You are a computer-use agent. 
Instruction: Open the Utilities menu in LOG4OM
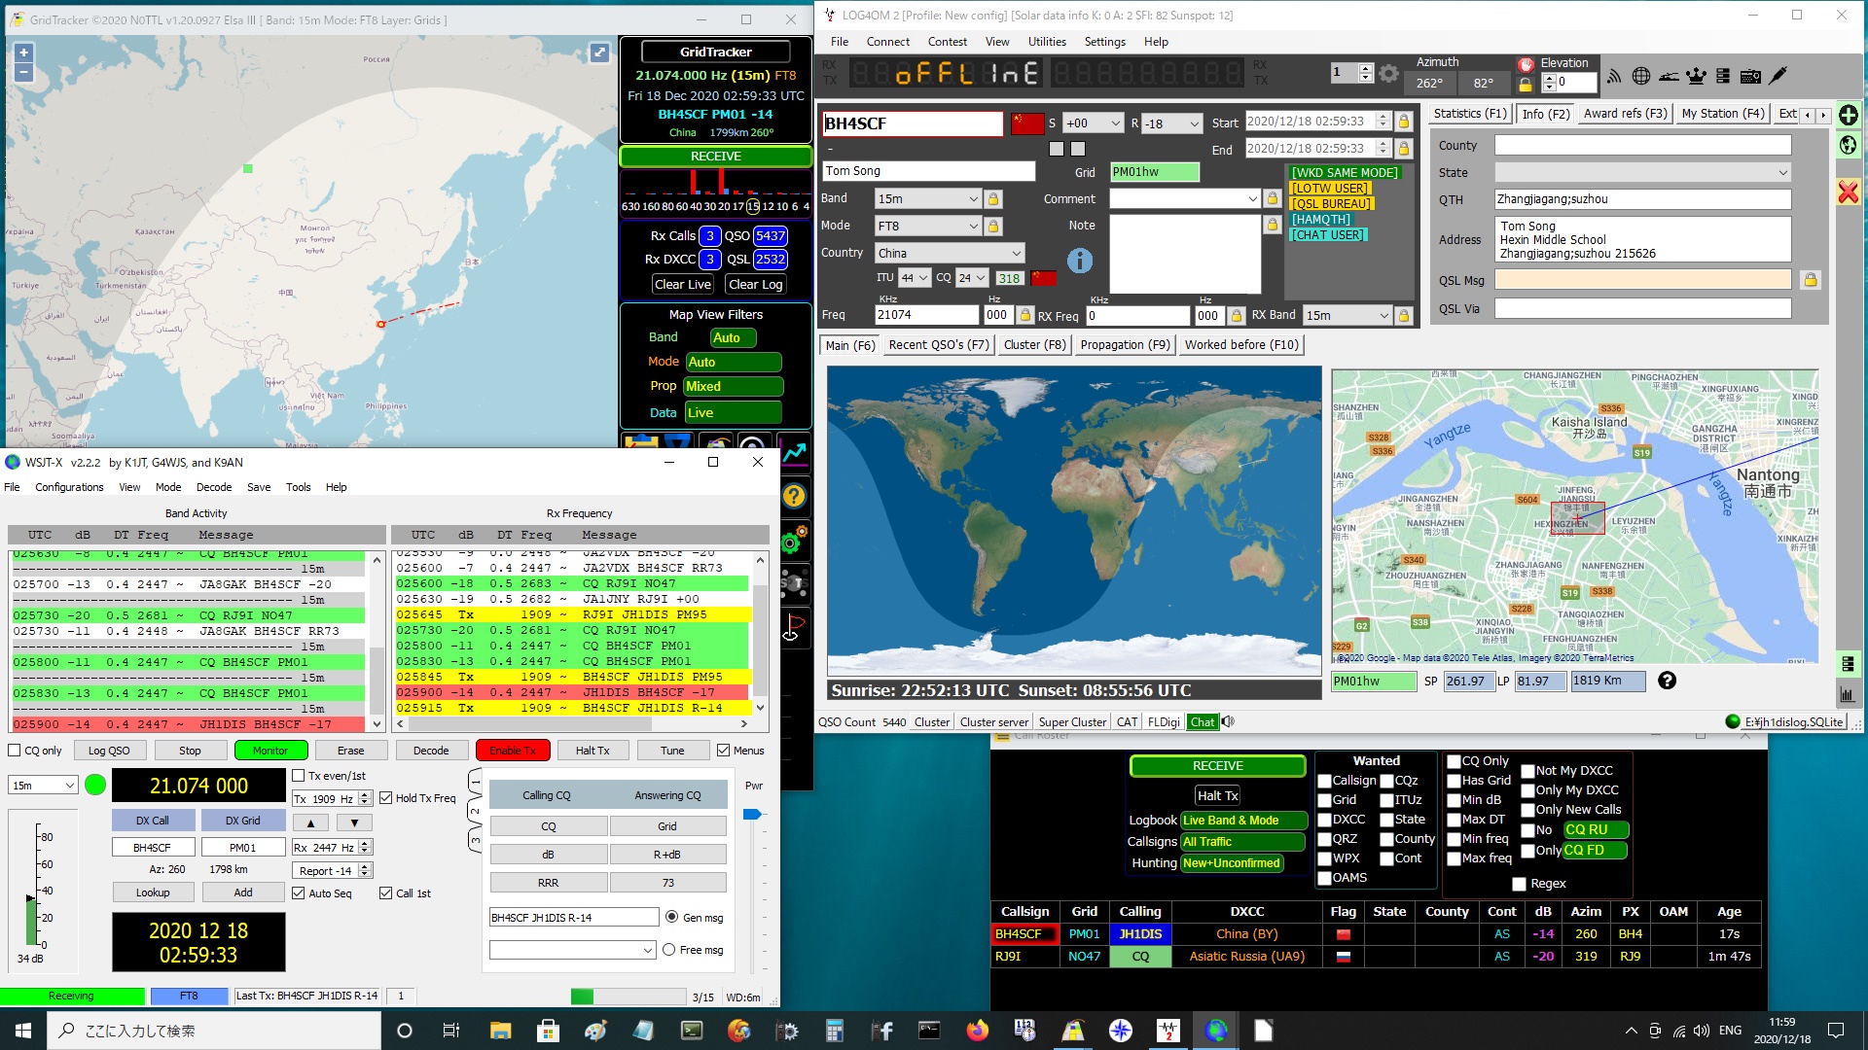(x=1047, y=41)
